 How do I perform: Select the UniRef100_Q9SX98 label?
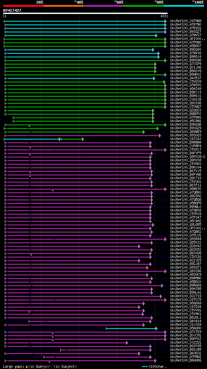(186, 103)
